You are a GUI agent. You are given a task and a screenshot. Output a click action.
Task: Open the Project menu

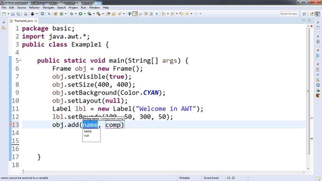73,8
